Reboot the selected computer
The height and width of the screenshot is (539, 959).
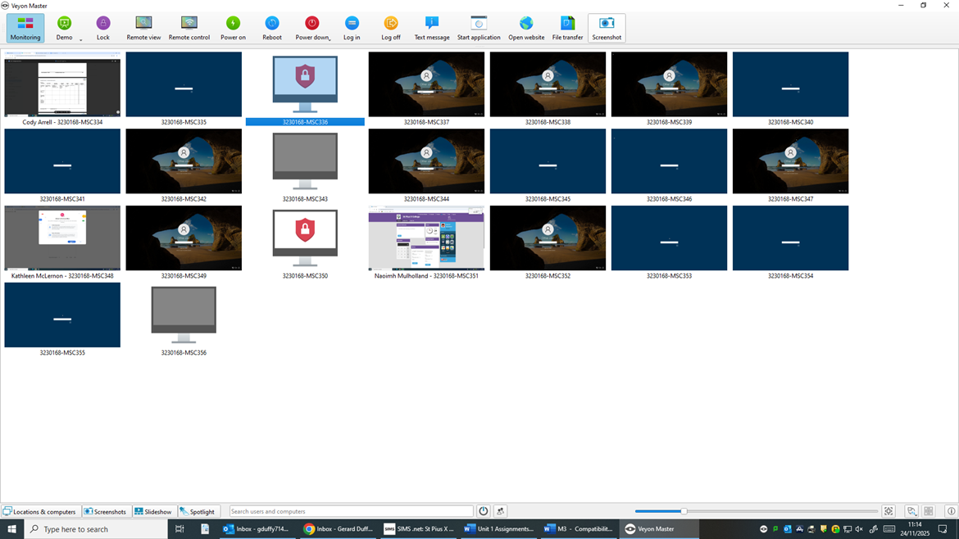coord(272,28)
